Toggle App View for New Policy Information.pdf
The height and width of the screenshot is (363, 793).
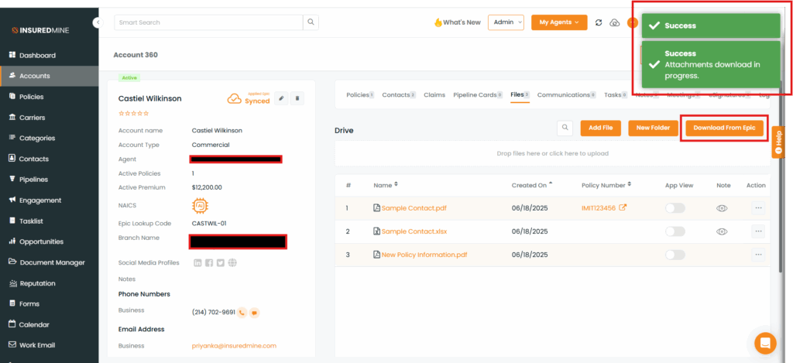pos(675,255)
